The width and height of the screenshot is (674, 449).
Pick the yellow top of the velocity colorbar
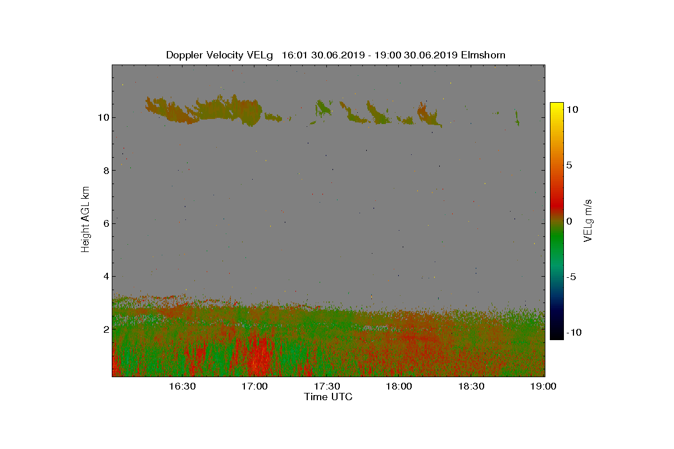coord(557,107)
